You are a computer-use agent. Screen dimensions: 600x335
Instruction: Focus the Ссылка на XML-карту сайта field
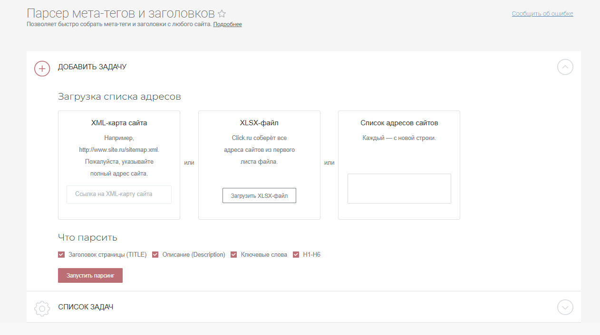pos(119,194)
